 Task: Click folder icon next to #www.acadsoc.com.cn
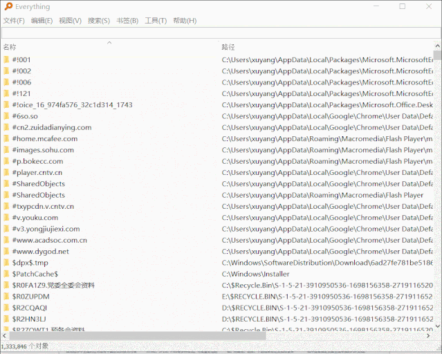(x=6, y=240)
